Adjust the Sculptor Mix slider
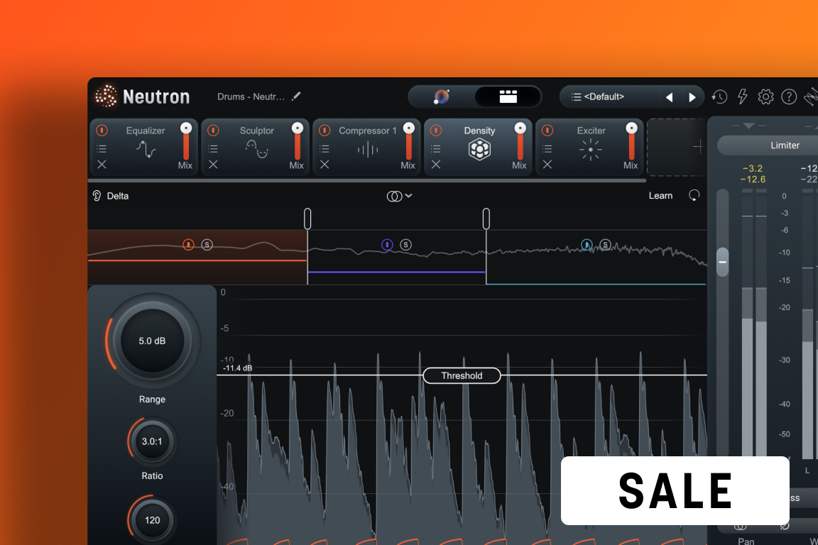The height and width of the screenshot is (545, 818). (298, 142)
